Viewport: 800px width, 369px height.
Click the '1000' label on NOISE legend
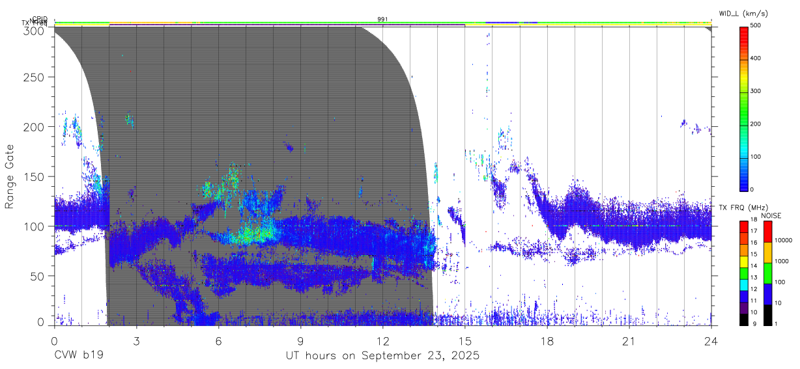coord(783,261)
